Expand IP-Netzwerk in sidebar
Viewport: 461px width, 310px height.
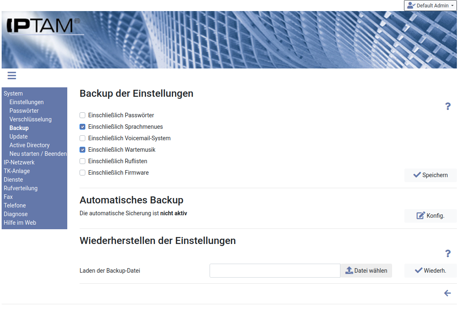19,162
